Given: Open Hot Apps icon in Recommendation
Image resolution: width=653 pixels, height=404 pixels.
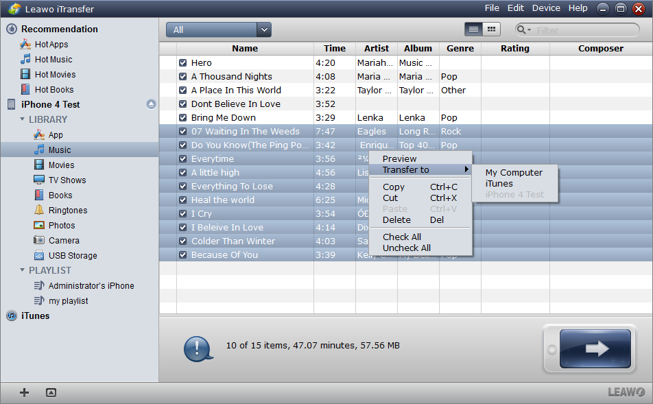Looking at the screenshot, I should point(25,44).
